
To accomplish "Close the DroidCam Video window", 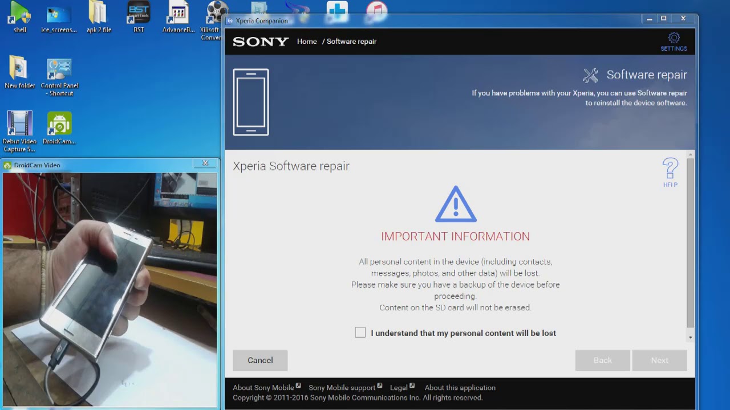I will pyautogui.click(x=205, y=163).
